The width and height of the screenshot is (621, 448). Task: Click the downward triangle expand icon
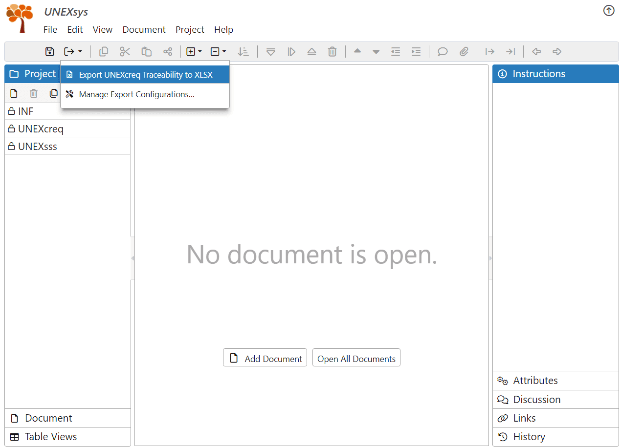pos(271,51)
